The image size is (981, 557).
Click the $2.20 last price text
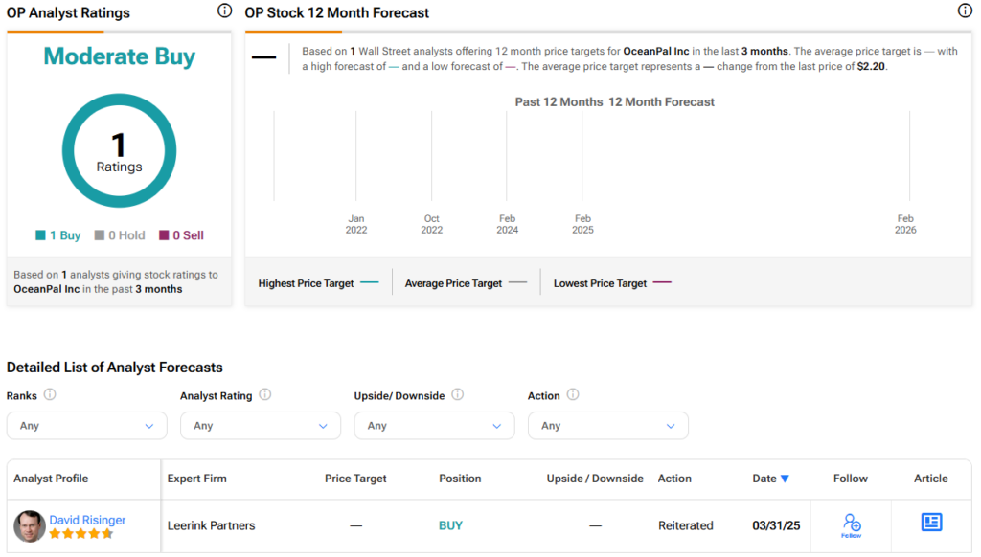[871, 66]
